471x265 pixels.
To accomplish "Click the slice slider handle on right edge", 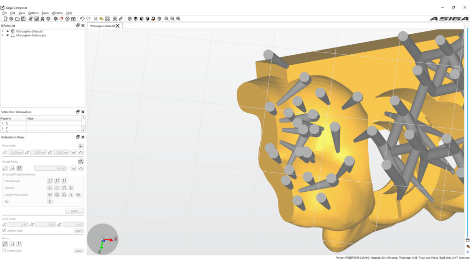I will click(467, 27).
